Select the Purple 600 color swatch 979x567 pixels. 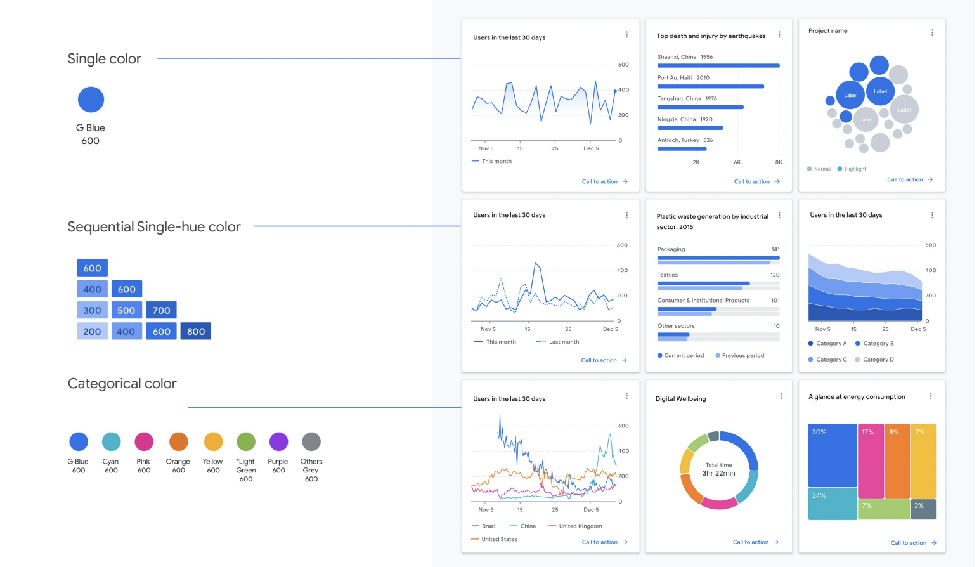pos(278,441)
